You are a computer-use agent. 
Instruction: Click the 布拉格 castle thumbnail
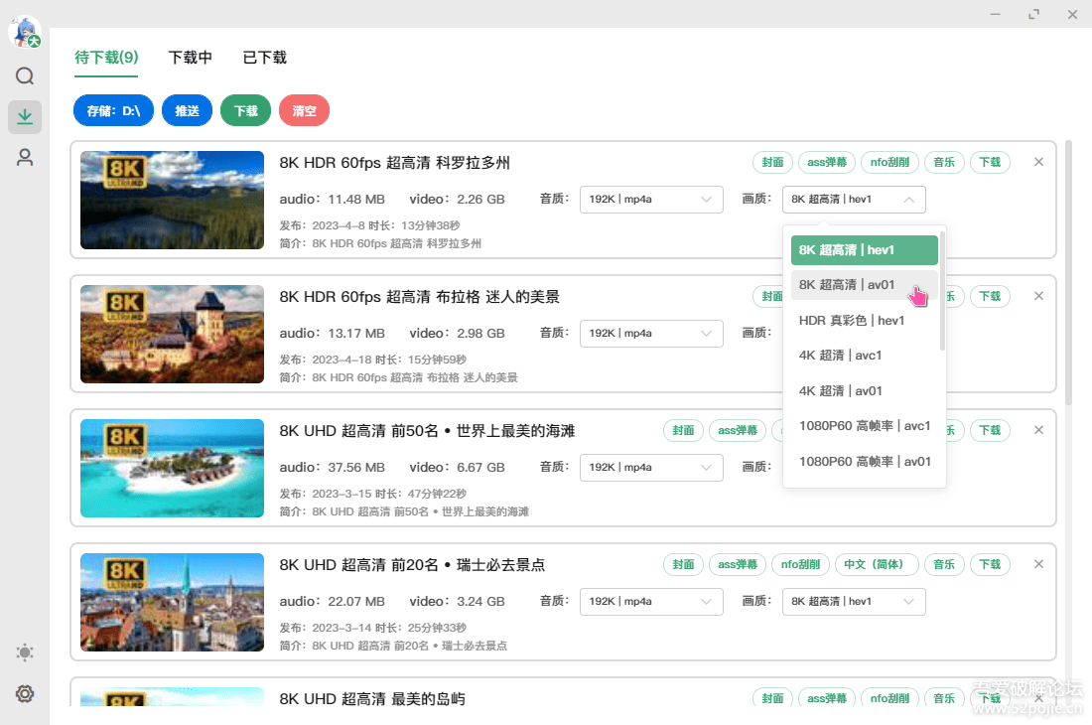tap(172, 335)
